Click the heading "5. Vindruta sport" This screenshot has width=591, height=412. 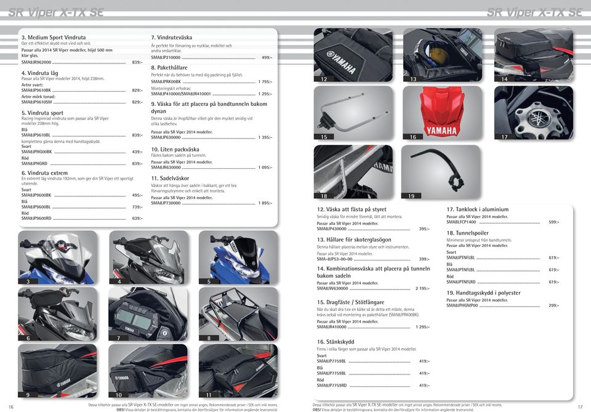(42, 113)
